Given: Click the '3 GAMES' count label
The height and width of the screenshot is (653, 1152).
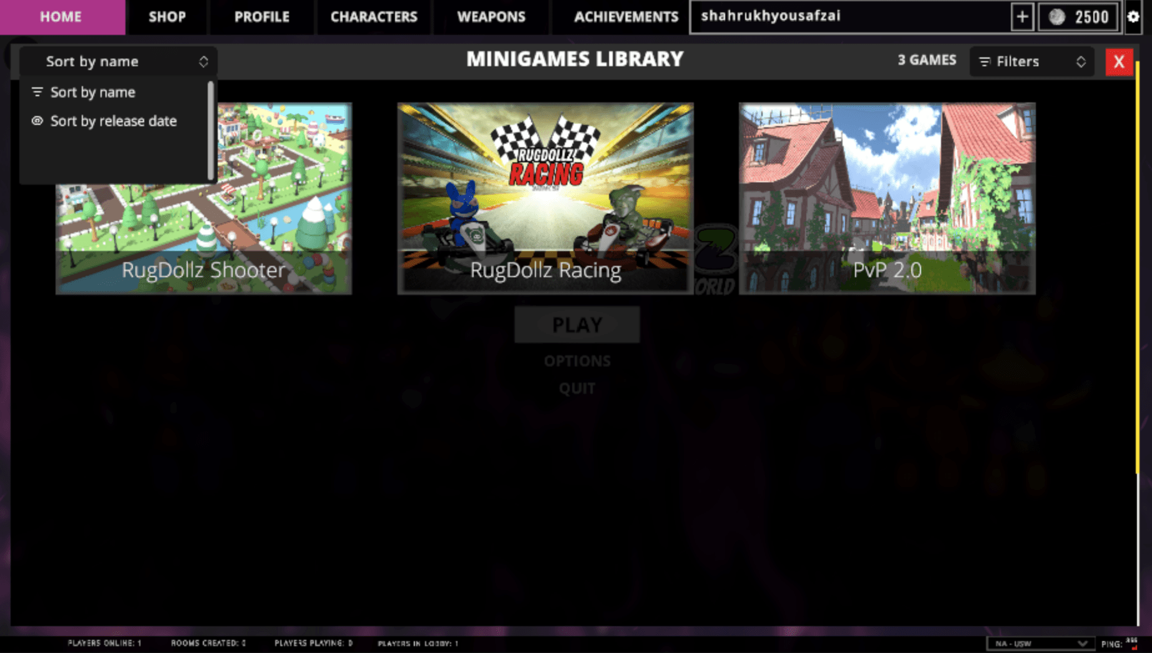Looking at the screenshot, I should pos(927,60).
